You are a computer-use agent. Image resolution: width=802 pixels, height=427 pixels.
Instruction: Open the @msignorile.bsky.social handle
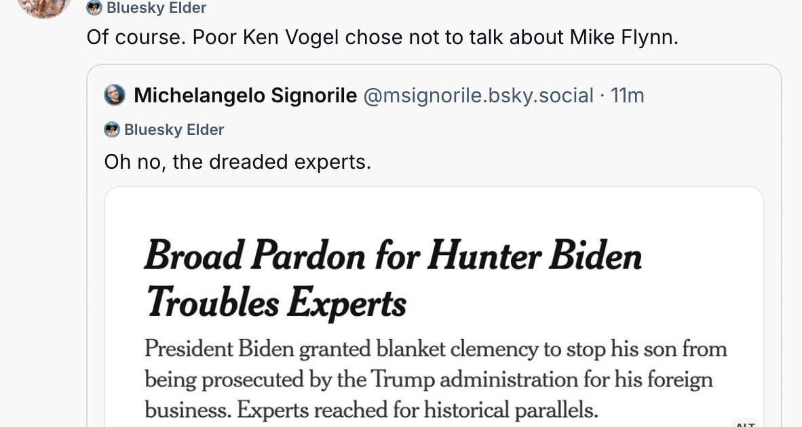(478, 96)
